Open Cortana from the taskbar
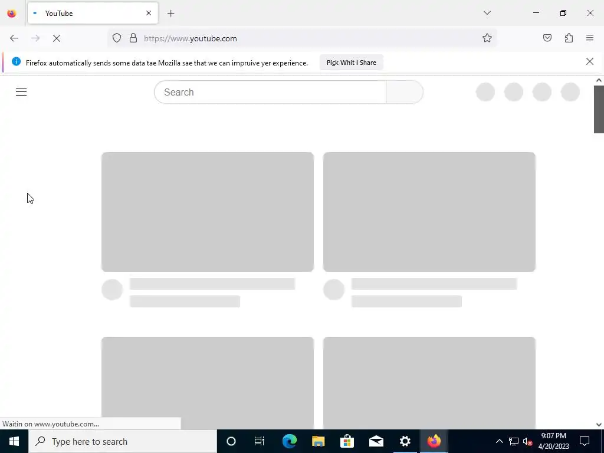Screen dimensions: 604x453 [x=231, y=441]
